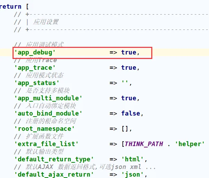Click the 'default_ajax_return' key
209x178 pixels.
coord(54,175)
